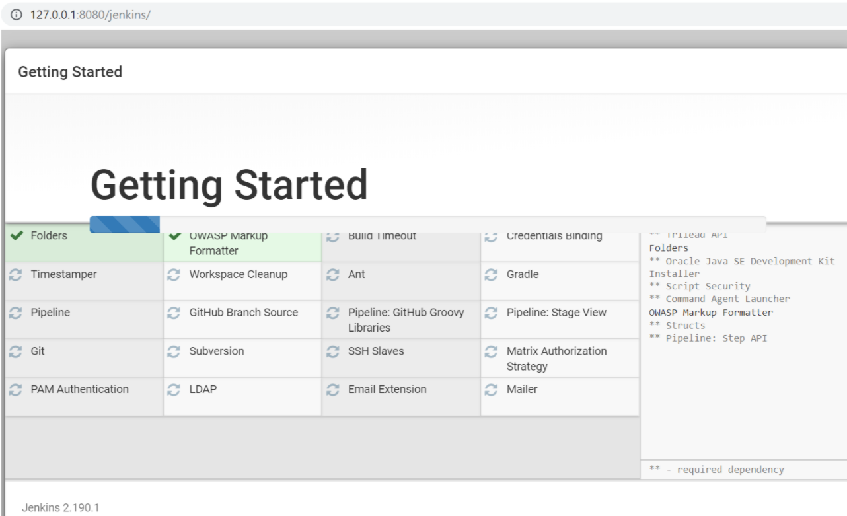Click the Pipeline: Step API log line
This screenshot has height=516, width=847.
tap(708, 338)
